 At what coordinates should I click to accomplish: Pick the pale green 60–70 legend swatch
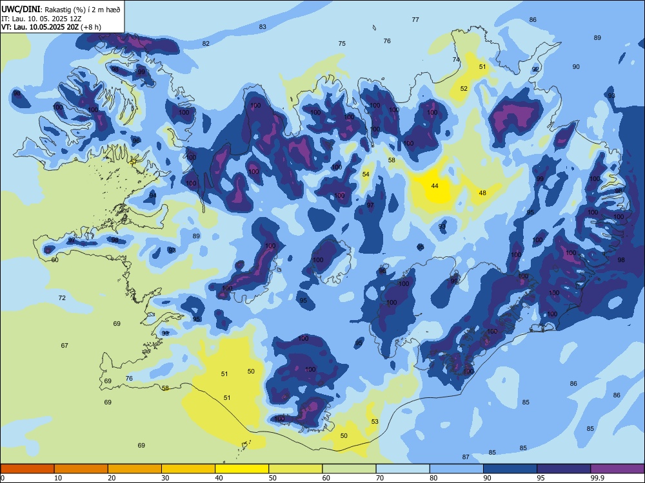pyautogui.click(x=349, y=469)
